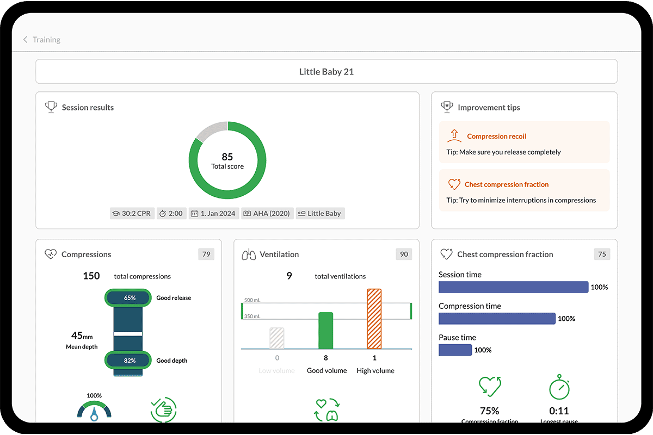The width and height of the screenshot is (653, 435).
Task: Click the orange High volume bar
Action: pos(374,319)
